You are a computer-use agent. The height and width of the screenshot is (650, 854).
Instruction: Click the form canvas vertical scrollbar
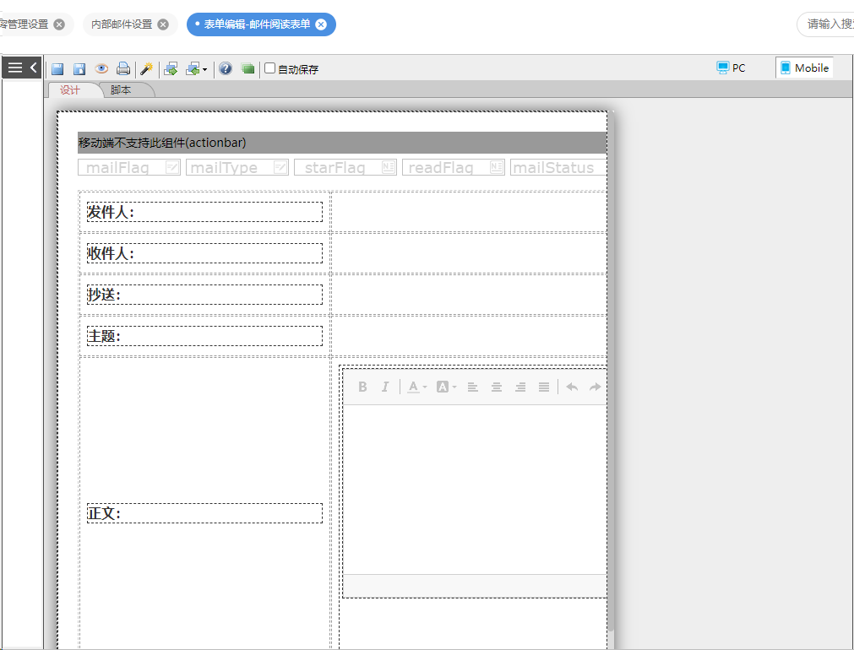click(611, 371)
